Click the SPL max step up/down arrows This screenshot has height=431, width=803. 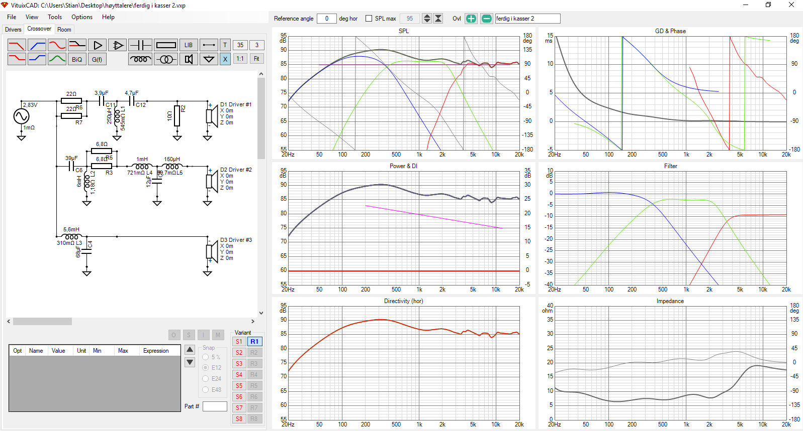coord(427,19)
